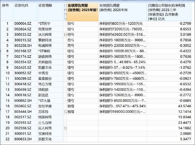Select stock name 昆仑万维

coord(45,84)
